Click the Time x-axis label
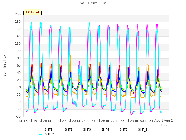 (x=164, y=125)
